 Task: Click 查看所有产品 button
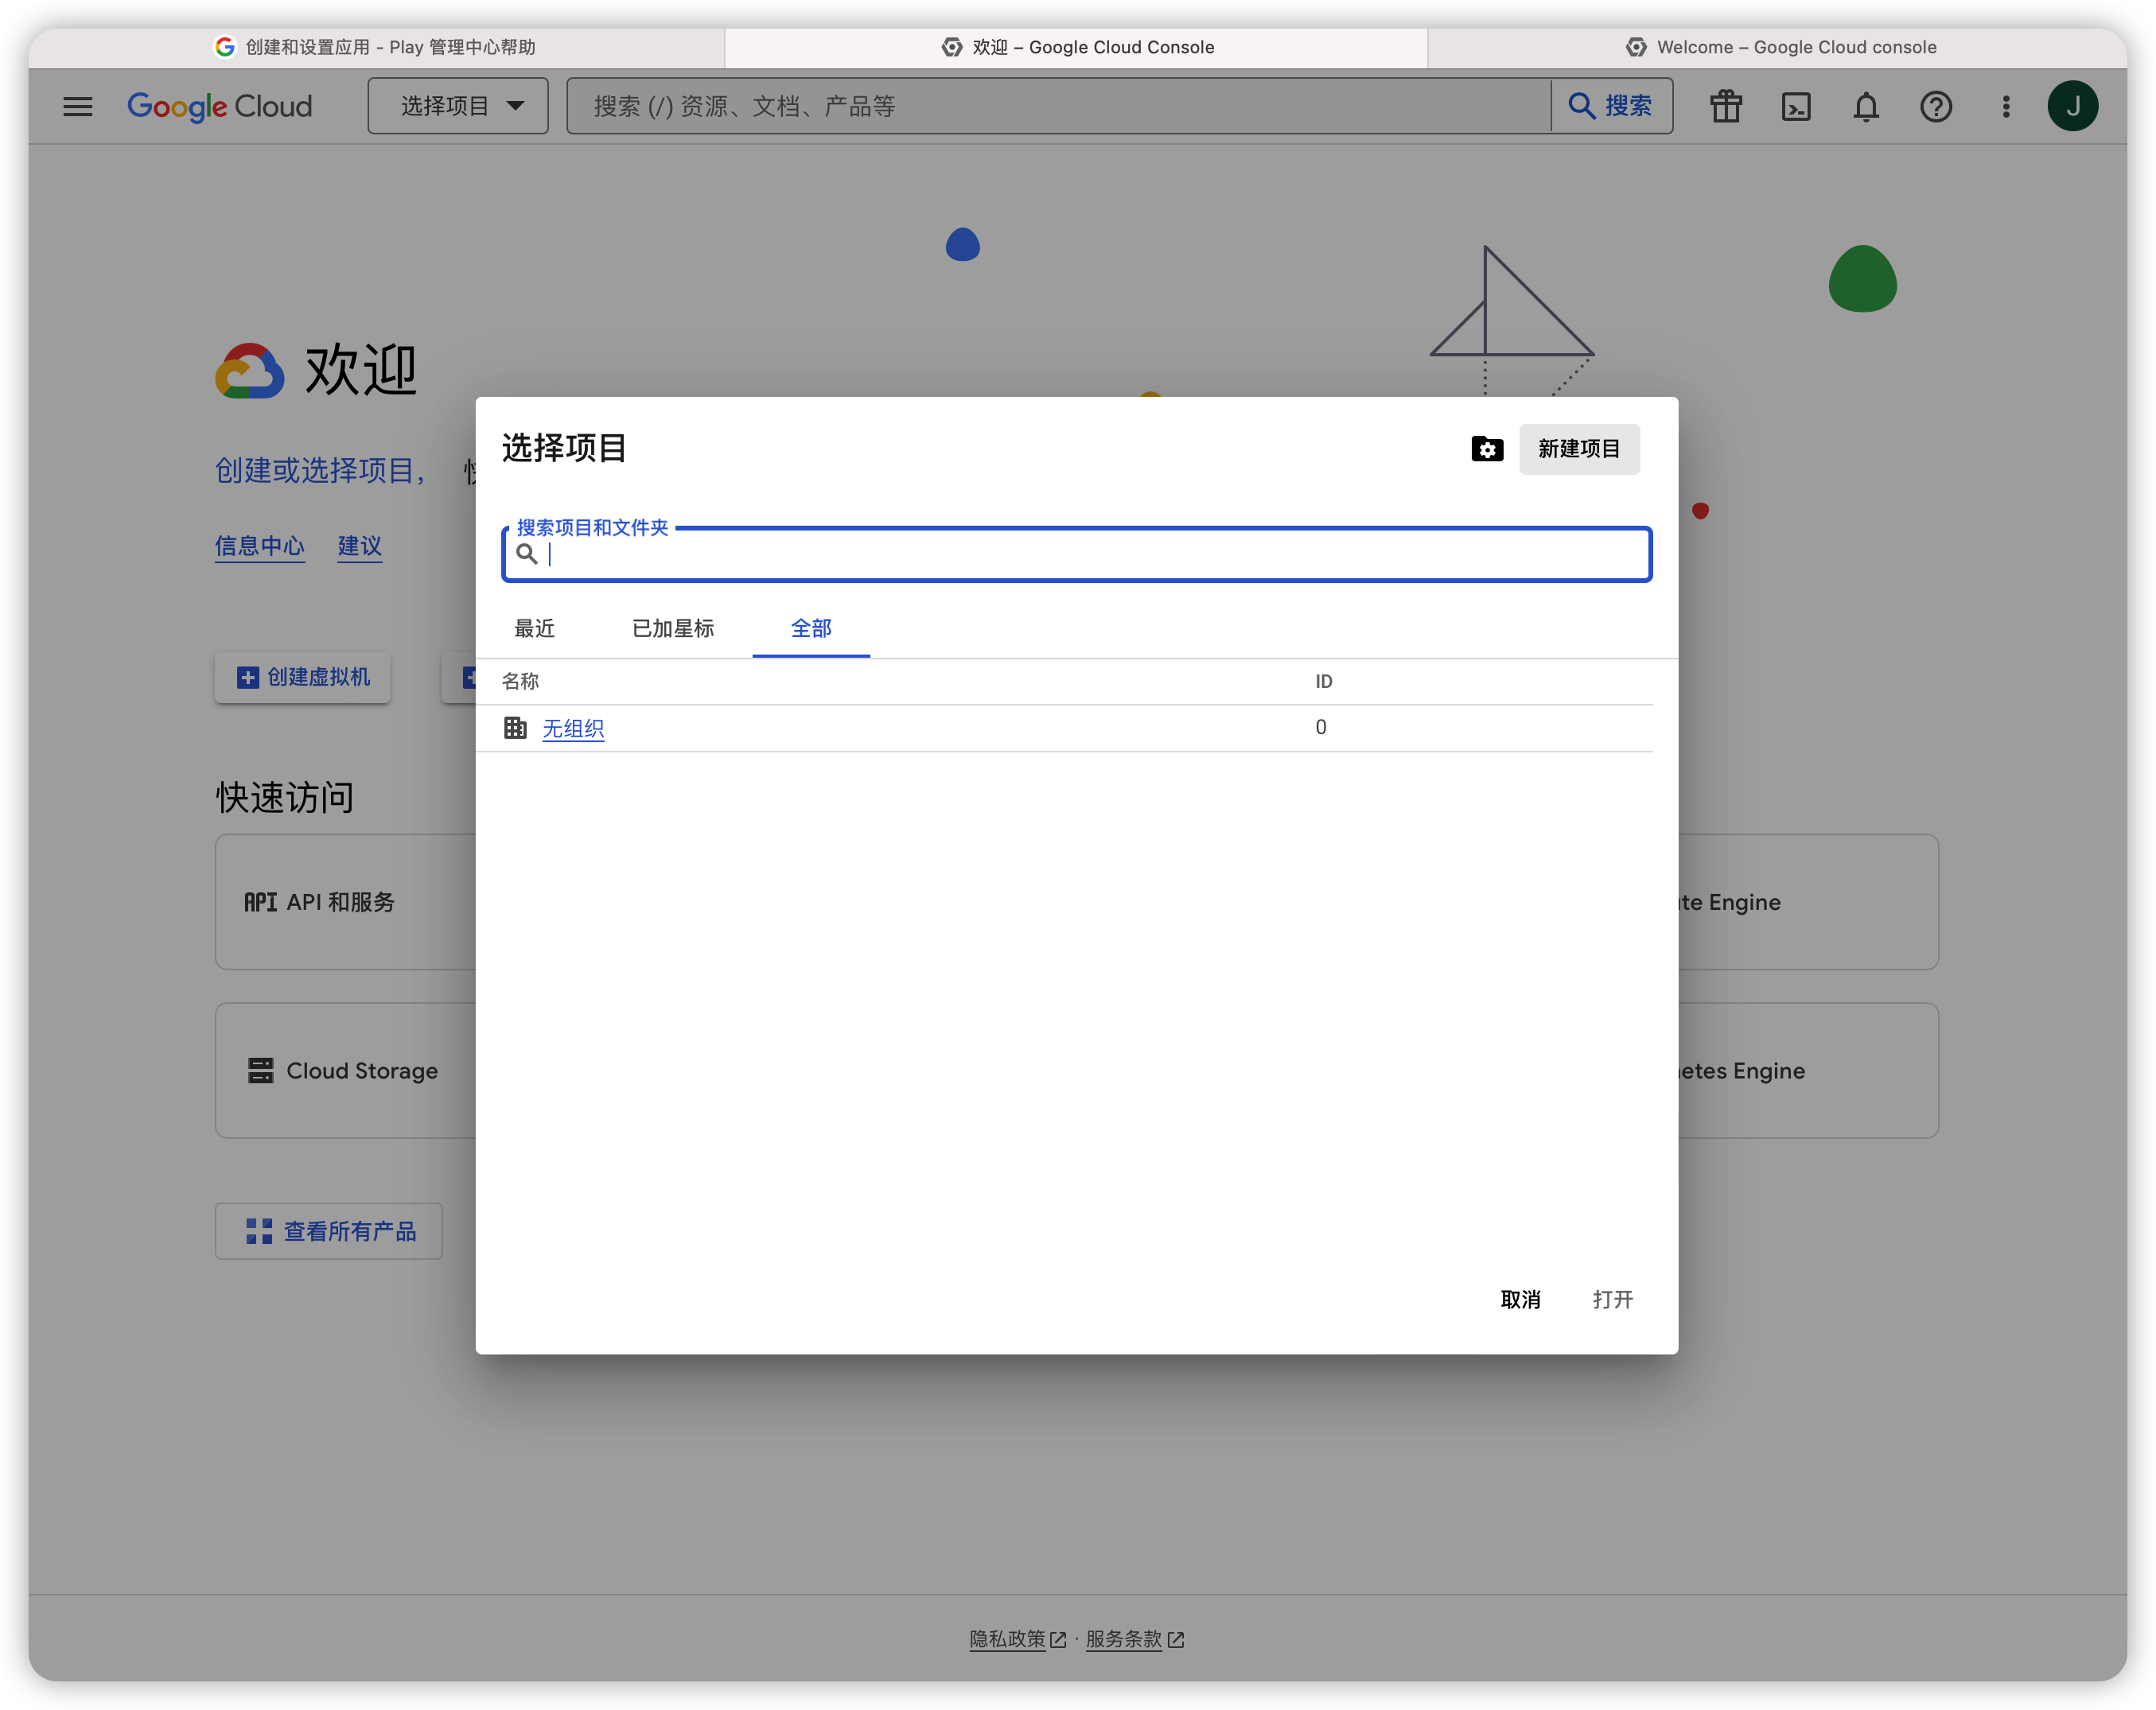click(x=329, y=1231)
